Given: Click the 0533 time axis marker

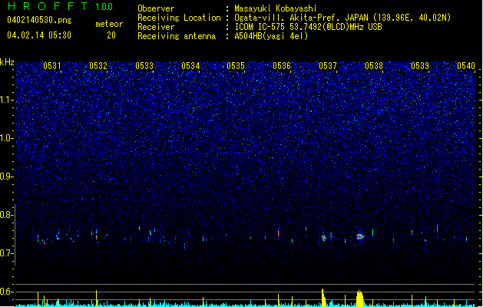Looking at the screenshot, I should pos(144,66).
